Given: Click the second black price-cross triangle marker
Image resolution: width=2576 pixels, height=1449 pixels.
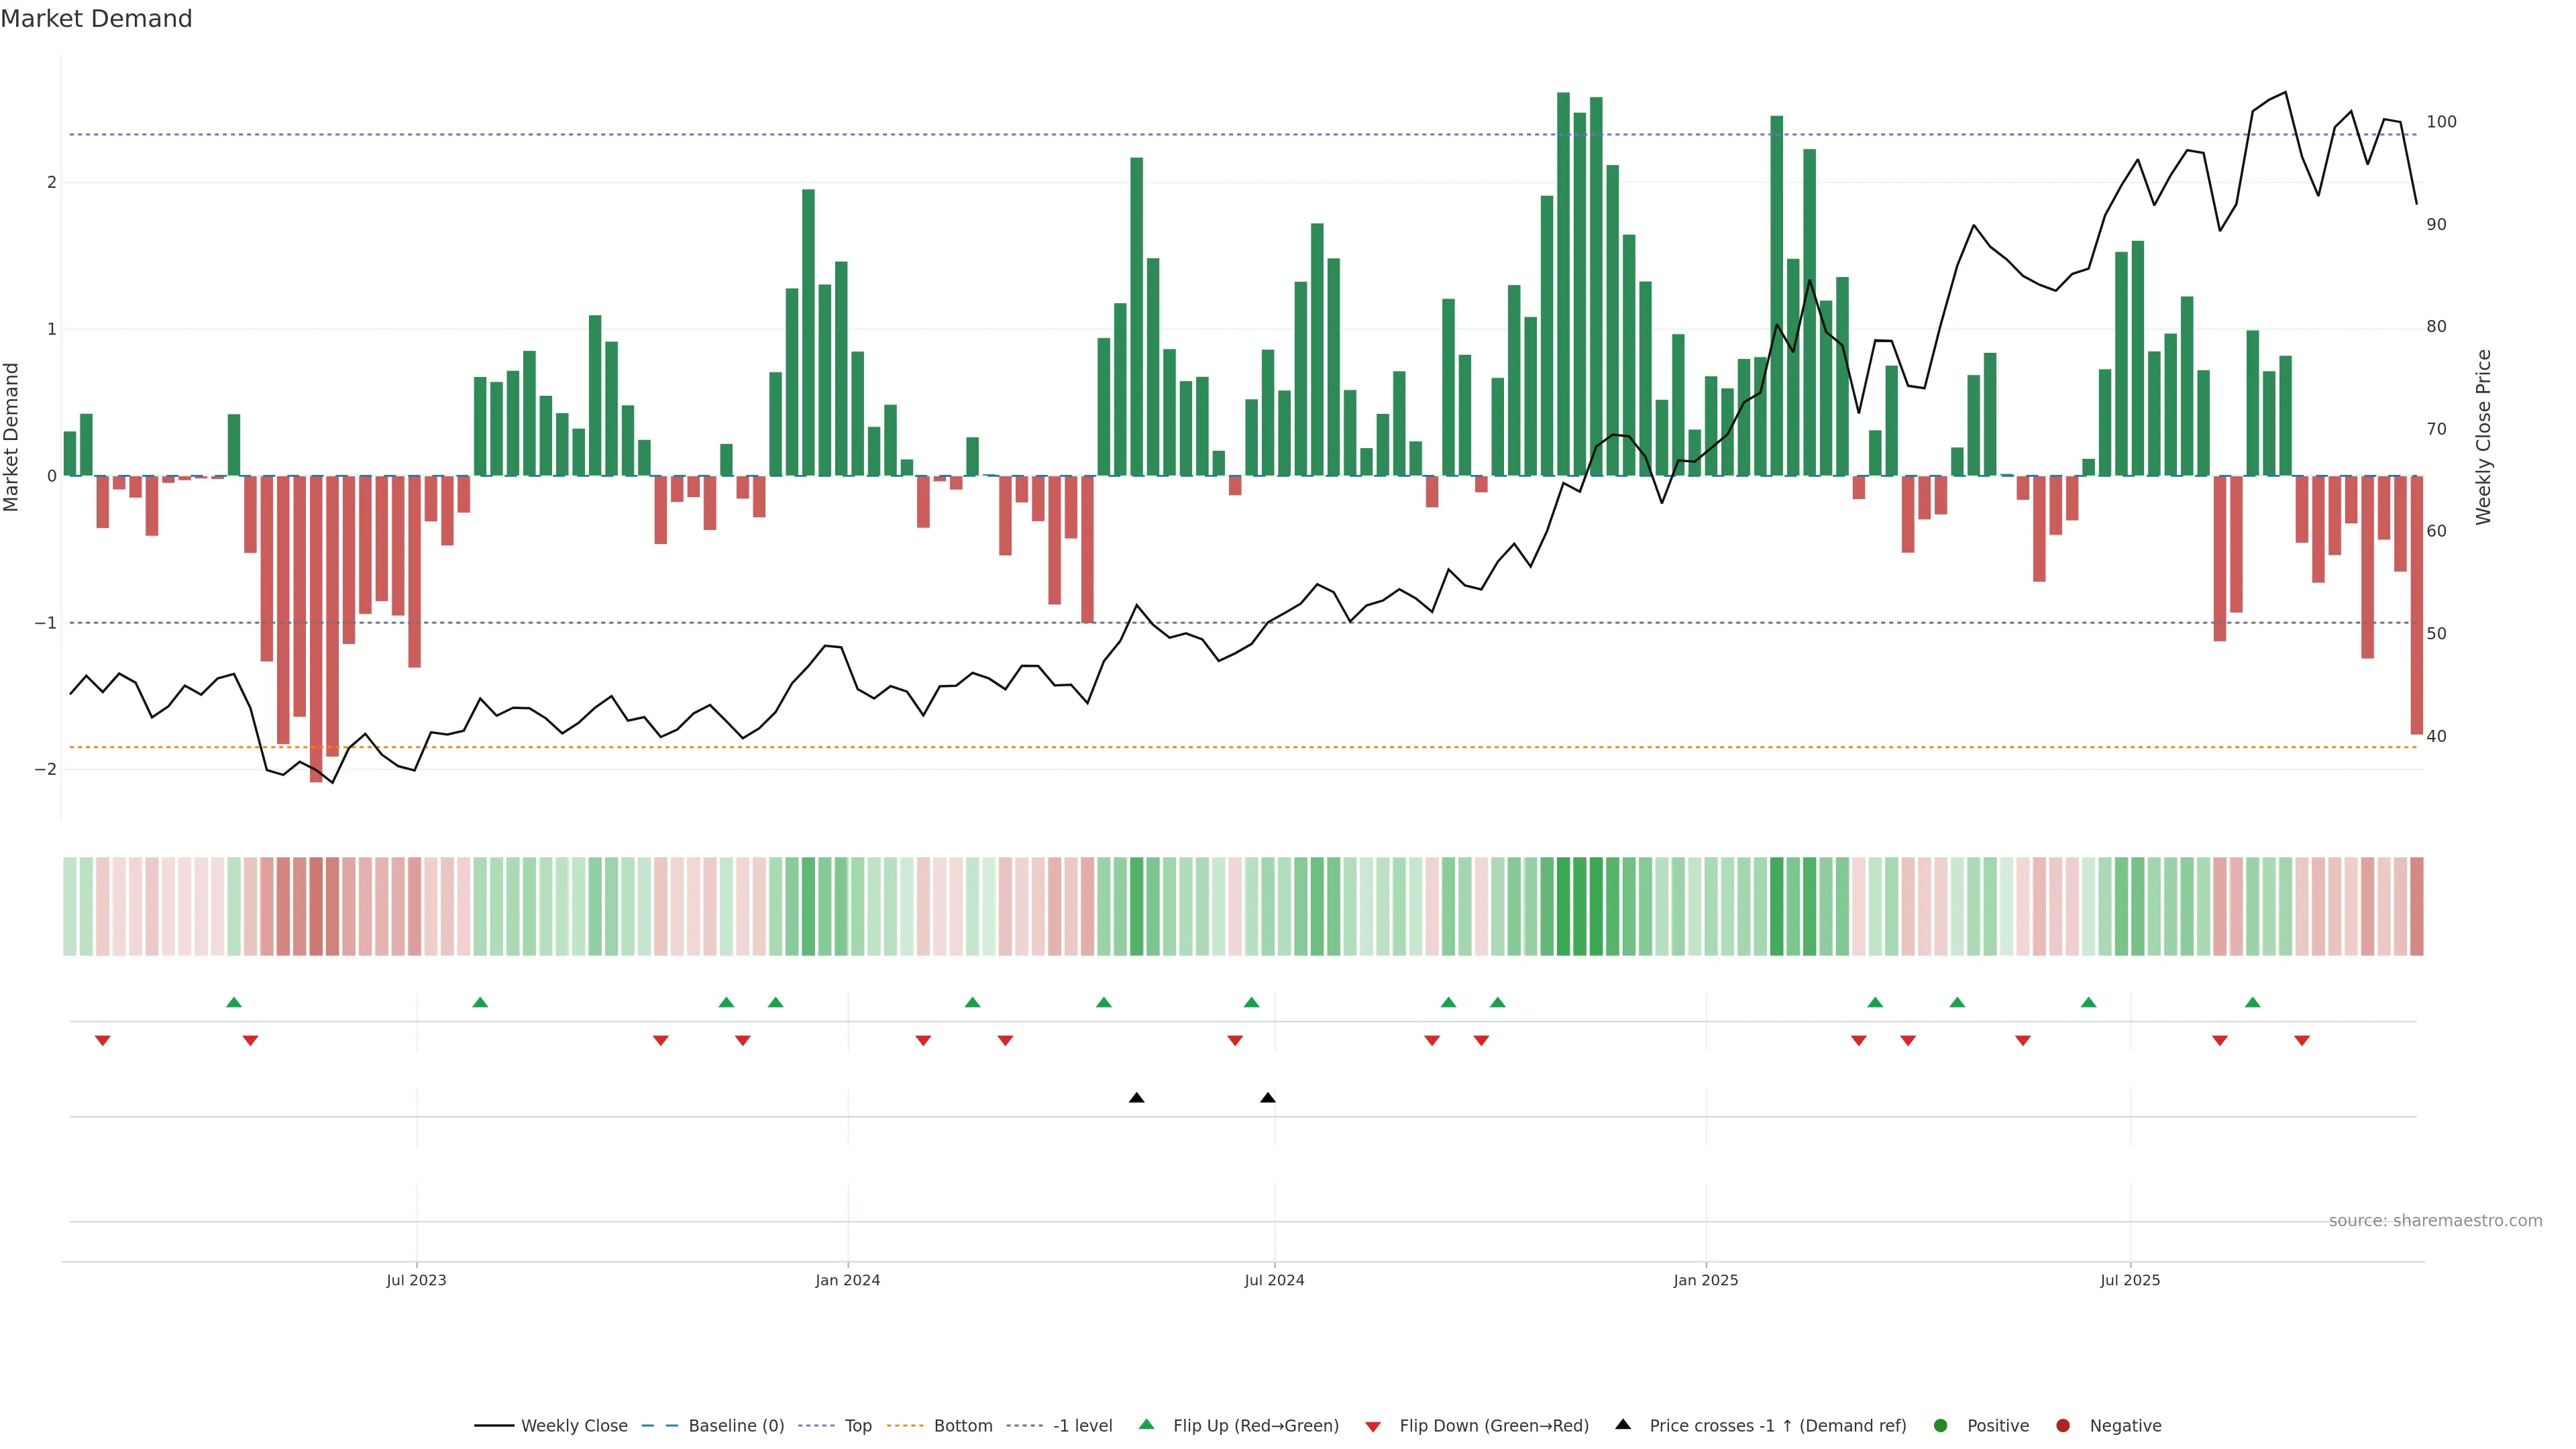Looking at the screenshot, I should [1268, 1098].
